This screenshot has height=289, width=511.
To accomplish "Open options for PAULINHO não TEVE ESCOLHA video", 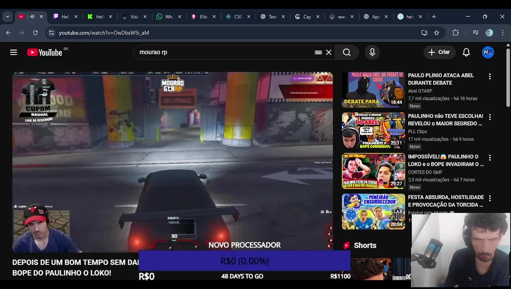I will click(490, 117).
